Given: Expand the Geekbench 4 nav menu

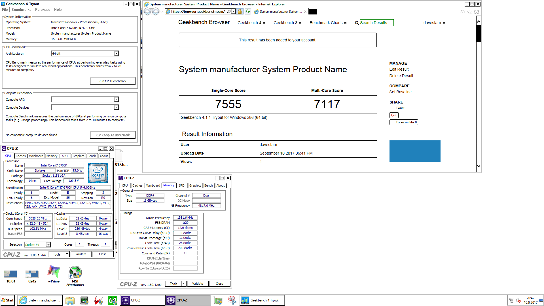Looking at the screenshot, I should pyautogui.click(x=251, y=23).
